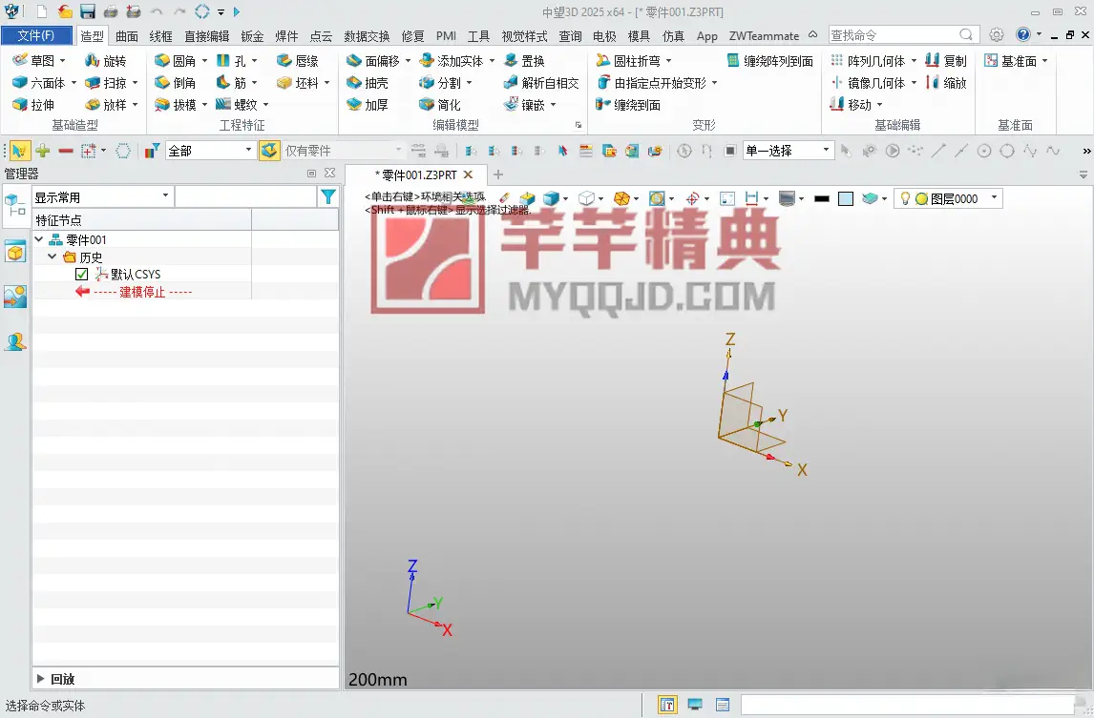This screenshot has width=1094, height=718.
Task: Click the 倒角 chamfer tool
Action: coord(175,83)
